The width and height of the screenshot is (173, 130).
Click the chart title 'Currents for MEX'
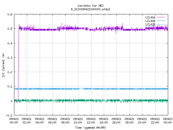(x=91, y=6)
